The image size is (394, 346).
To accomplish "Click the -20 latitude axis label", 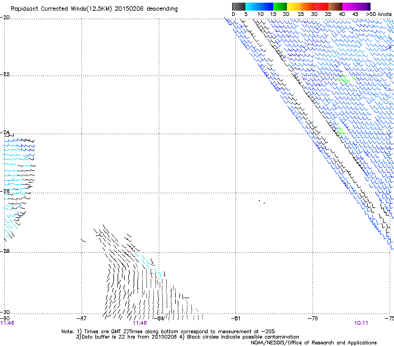I will [x=5, y=18].
